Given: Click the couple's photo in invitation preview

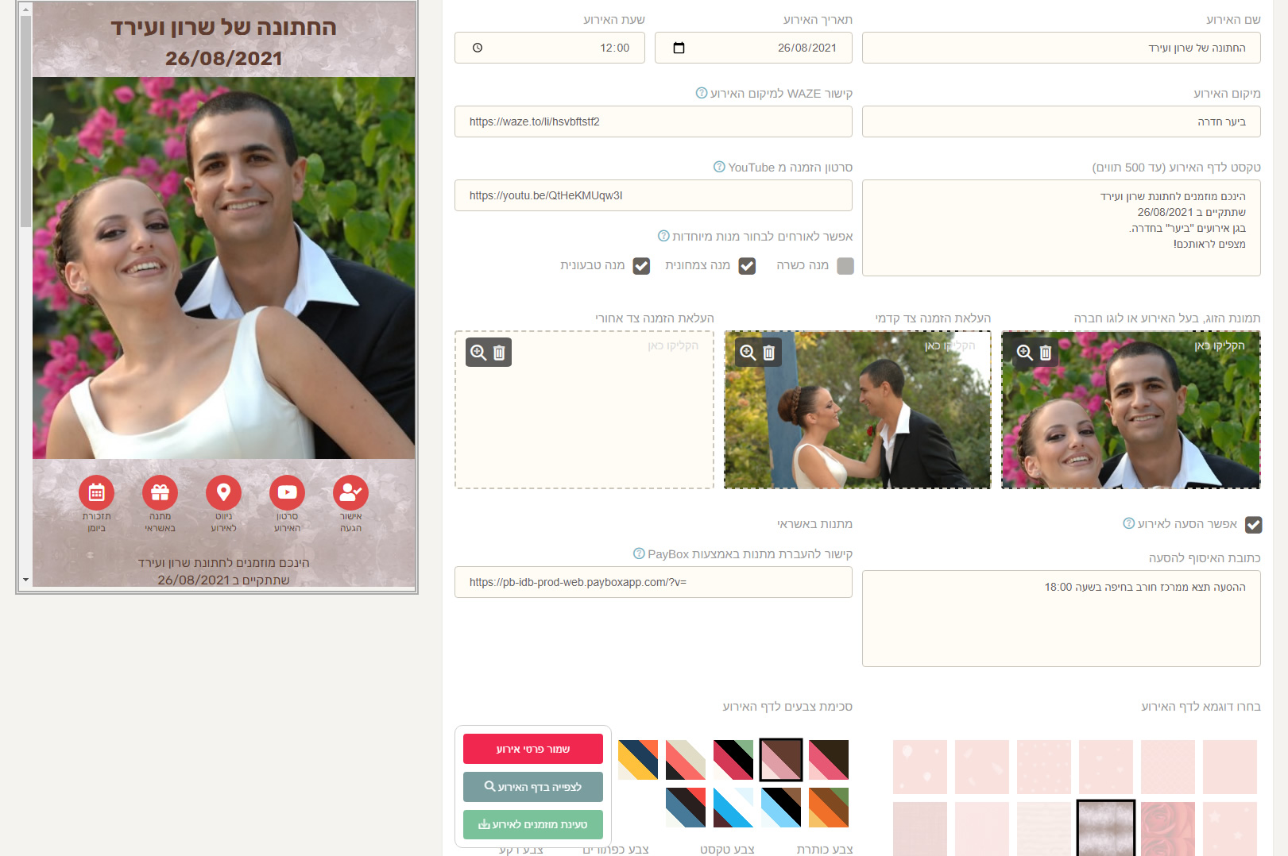Looking at the screenshot, I should point(223,268).
